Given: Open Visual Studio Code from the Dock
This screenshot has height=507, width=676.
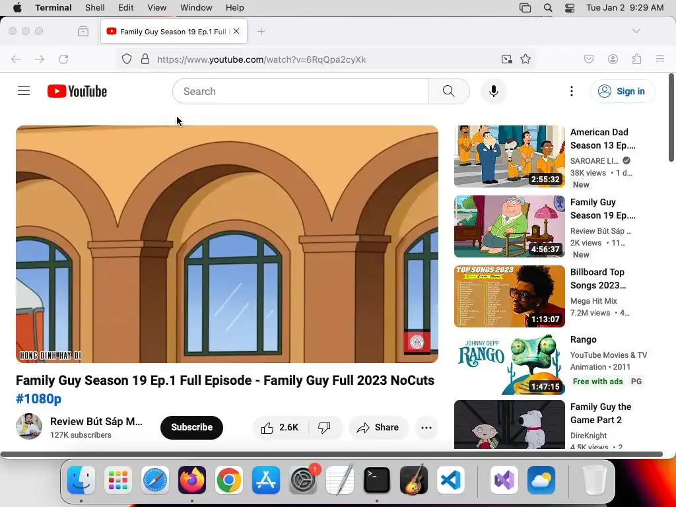Looking at the screenshot, I should pos(450,481).
